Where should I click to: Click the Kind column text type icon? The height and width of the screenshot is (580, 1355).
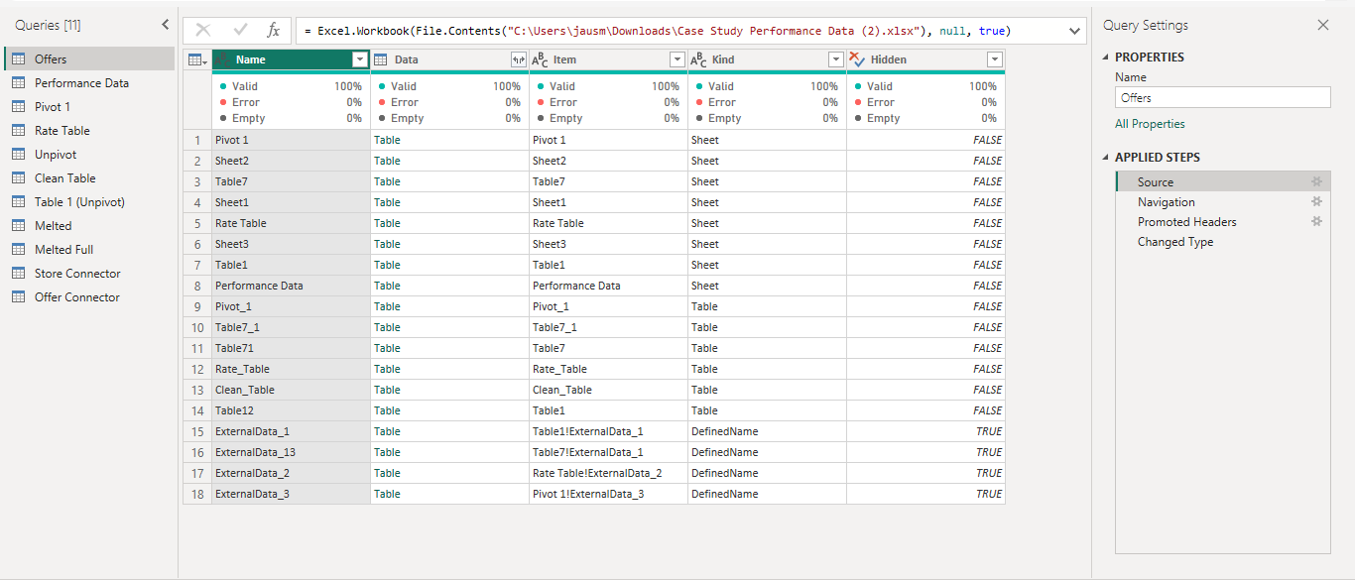pyautogui.click(x=699, y=60)
